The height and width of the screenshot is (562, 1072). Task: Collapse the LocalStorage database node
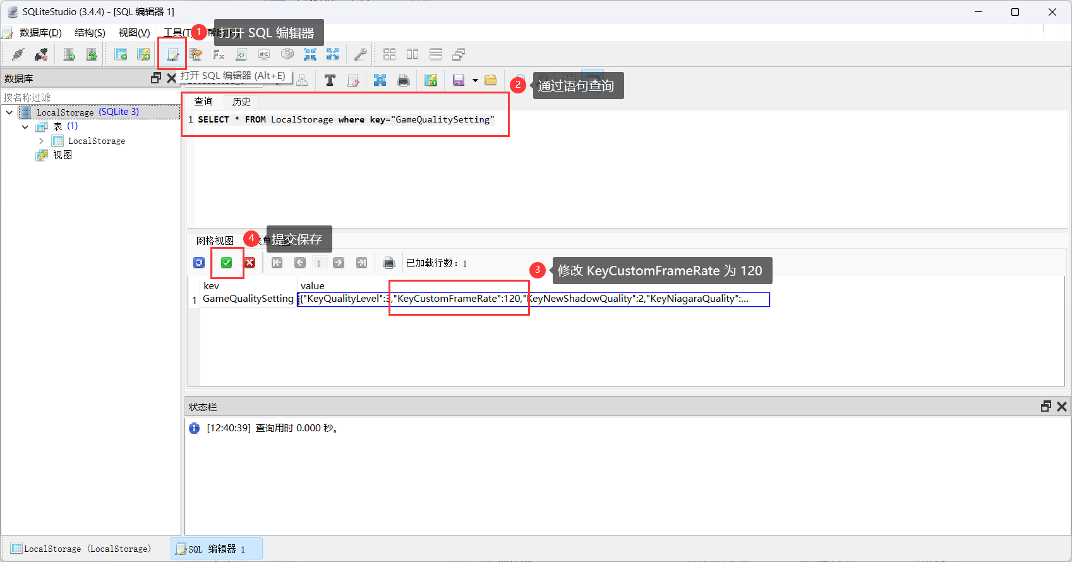(9, 112)
